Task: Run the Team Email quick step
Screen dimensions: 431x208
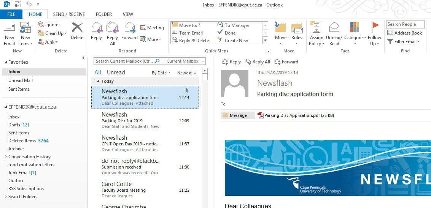Action: 188,33
